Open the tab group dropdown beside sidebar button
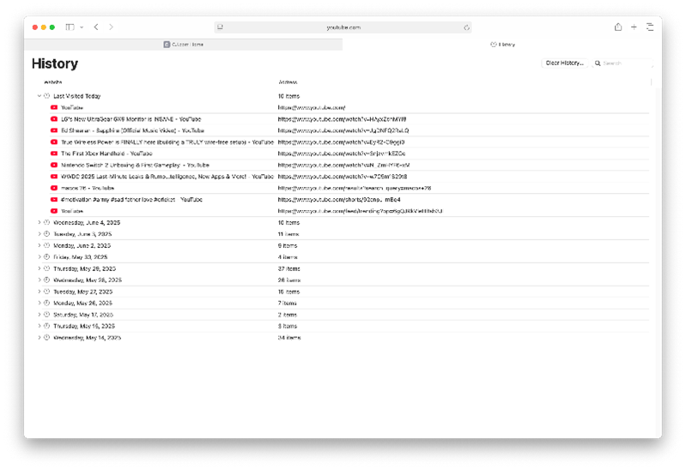 pyautogui.click(x=82, y=27)
